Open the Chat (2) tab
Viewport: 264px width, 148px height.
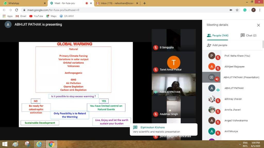click(x=248, y=36)
